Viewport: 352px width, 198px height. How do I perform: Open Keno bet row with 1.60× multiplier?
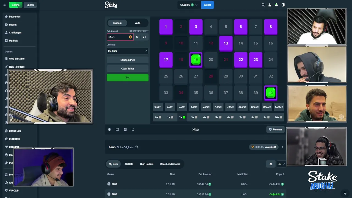pyautogui.click(x=196, y=194)
